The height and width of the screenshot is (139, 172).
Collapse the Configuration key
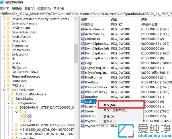[x=8, y=103]
